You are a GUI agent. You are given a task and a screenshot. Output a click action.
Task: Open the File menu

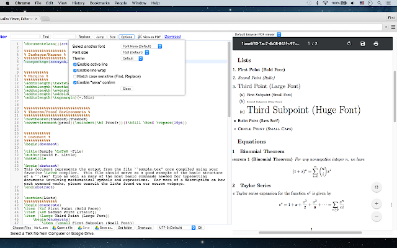(x=38, y=3)
